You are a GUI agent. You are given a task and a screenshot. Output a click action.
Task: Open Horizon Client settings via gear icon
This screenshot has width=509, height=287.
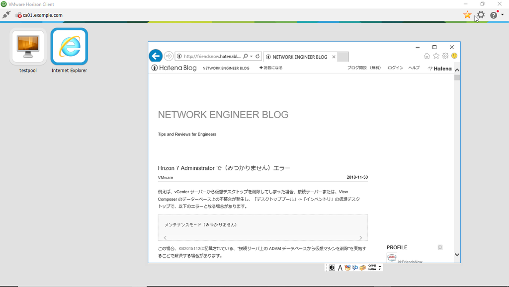480,15
